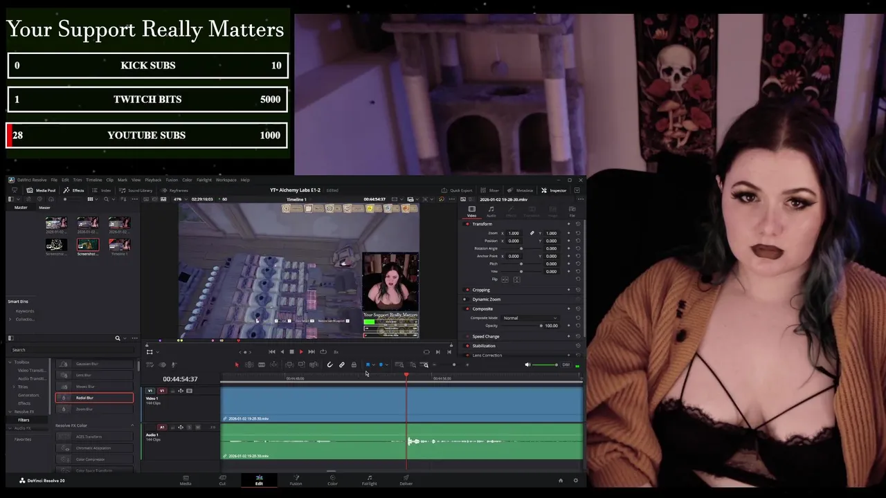Open project settings gear icon
Image resolution: width=886 pixels, height=498 pixels.
point(575,480)
